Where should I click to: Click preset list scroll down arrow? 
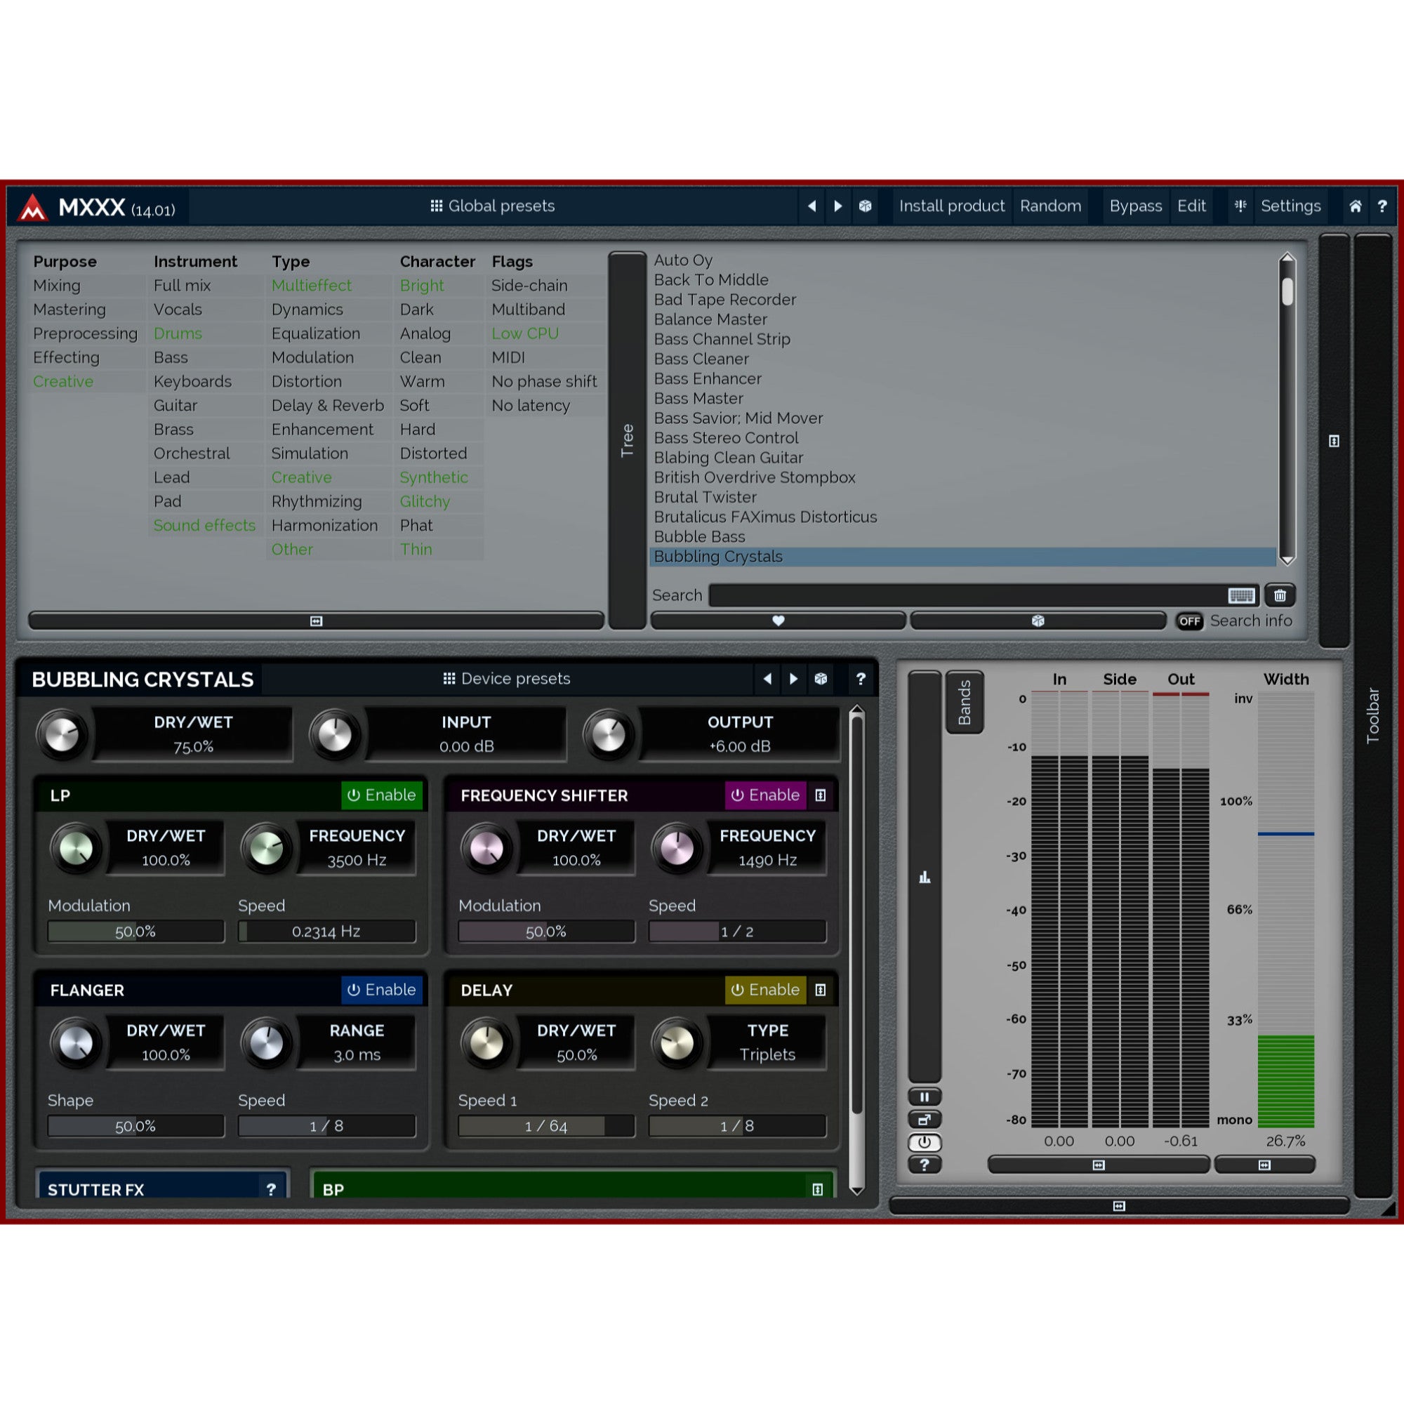pyautogui.click(x=1287, y=559)
